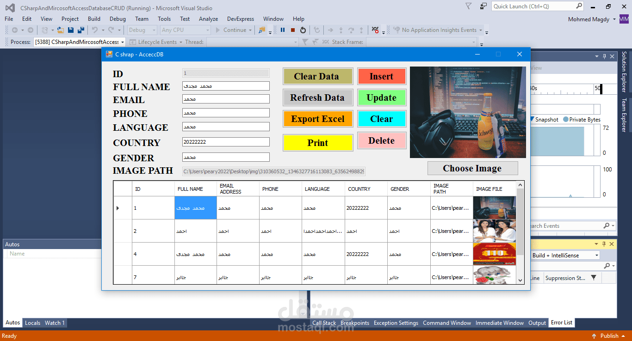This screenshot has width=632, height=341.
Task: Click the Insert button in the form
Action: click(382, 76)
